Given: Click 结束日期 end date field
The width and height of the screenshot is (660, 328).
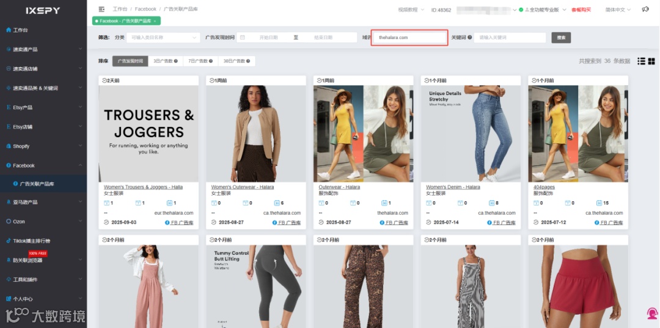Looking at the screenshot, I should tap(323, 37).
